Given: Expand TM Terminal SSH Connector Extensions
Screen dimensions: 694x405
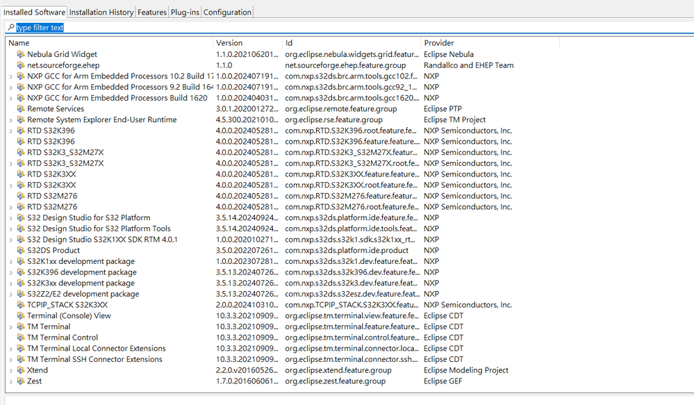Looking at the screenshot, I should [11, 359].
